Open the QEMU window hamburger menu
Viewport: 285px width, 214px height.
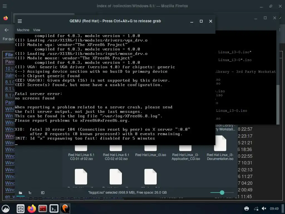pyautogui.click(x=20, y=21)
